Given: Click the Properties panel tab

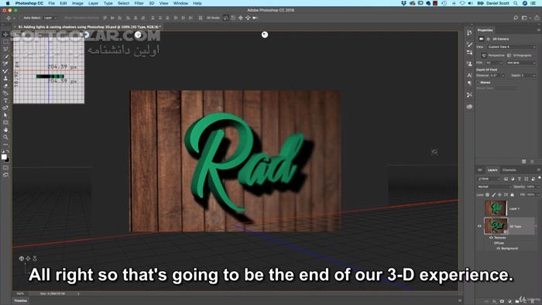Looking at the screenshot, I should (485, 30).
